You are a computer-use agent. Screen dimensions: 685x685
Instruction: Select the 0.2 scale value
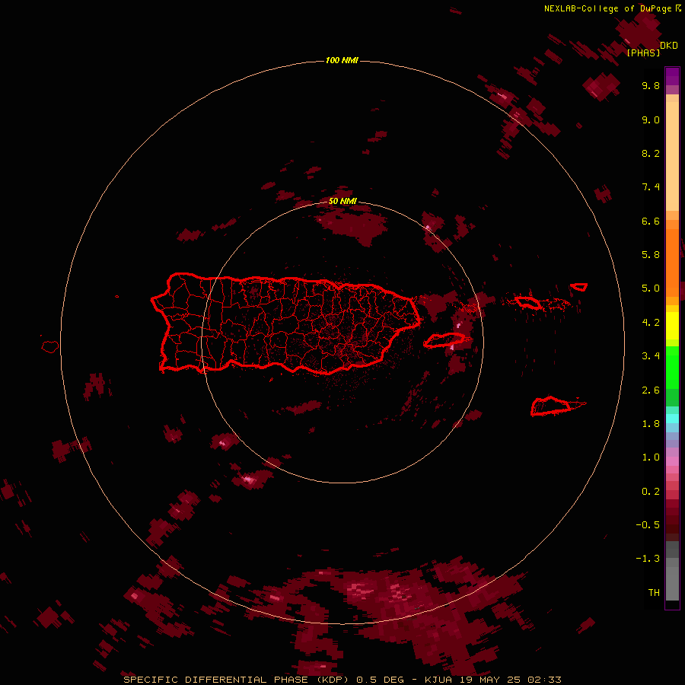pos(651,492)
